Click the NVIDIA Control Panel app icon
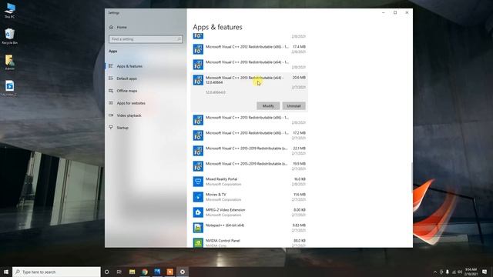Screen dimensions: 493x277 tap(198, 243)
